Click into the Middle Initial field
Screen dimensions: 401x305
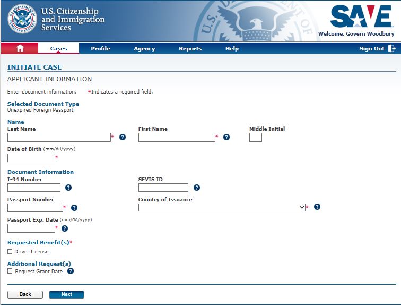(x=256, y=138)
